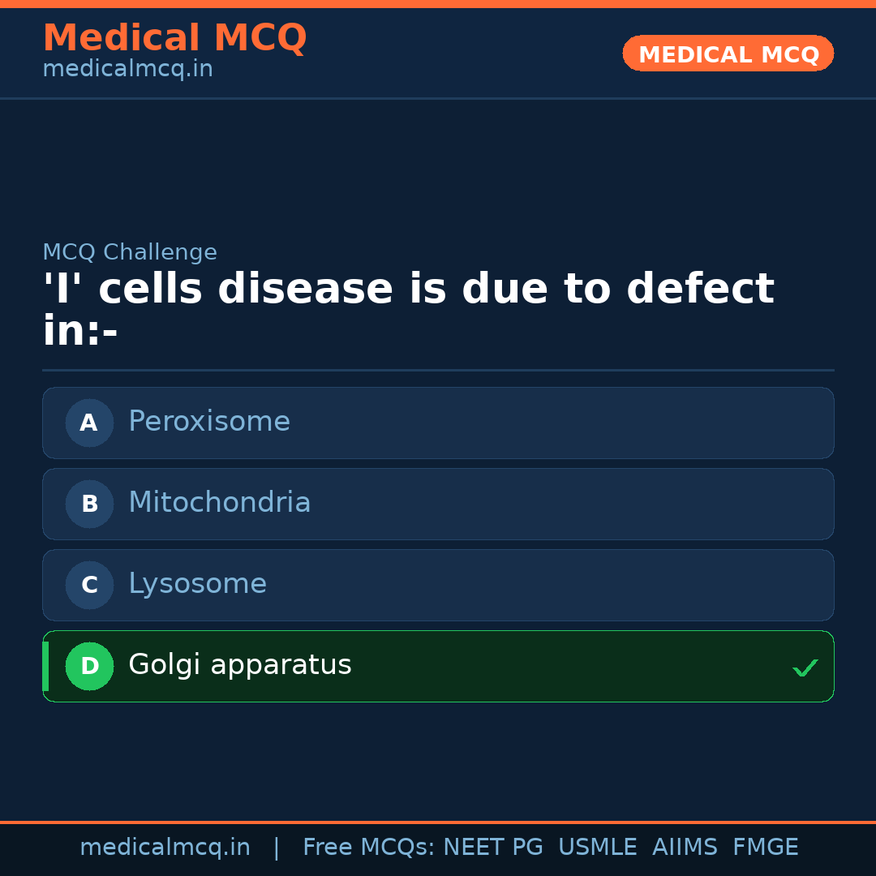The height and width of the screenshot is (876, 876).
Task: Click the Medical MCQ logo heading
Action: pyautogui.click(x=174, y=37)
